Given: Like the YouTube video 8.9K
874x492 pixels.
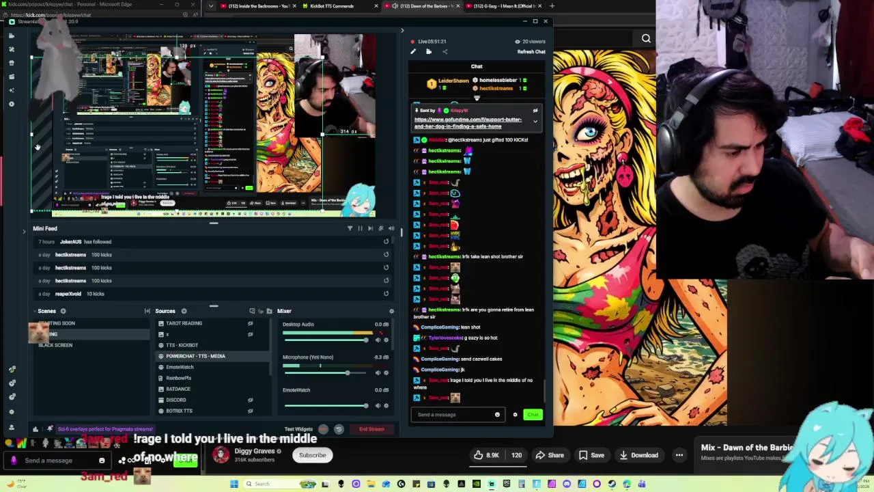Looking at the screenshot, I should [x=486, y=455].
